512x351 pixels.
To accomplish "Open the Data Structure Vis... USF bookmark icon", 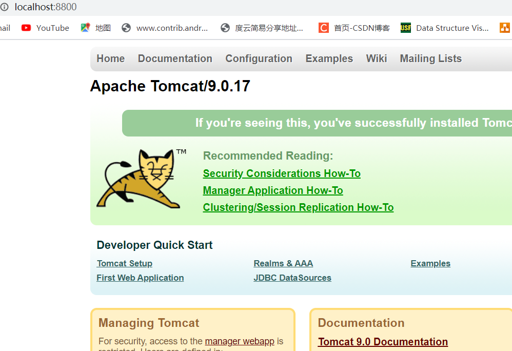I will (406, 28).
